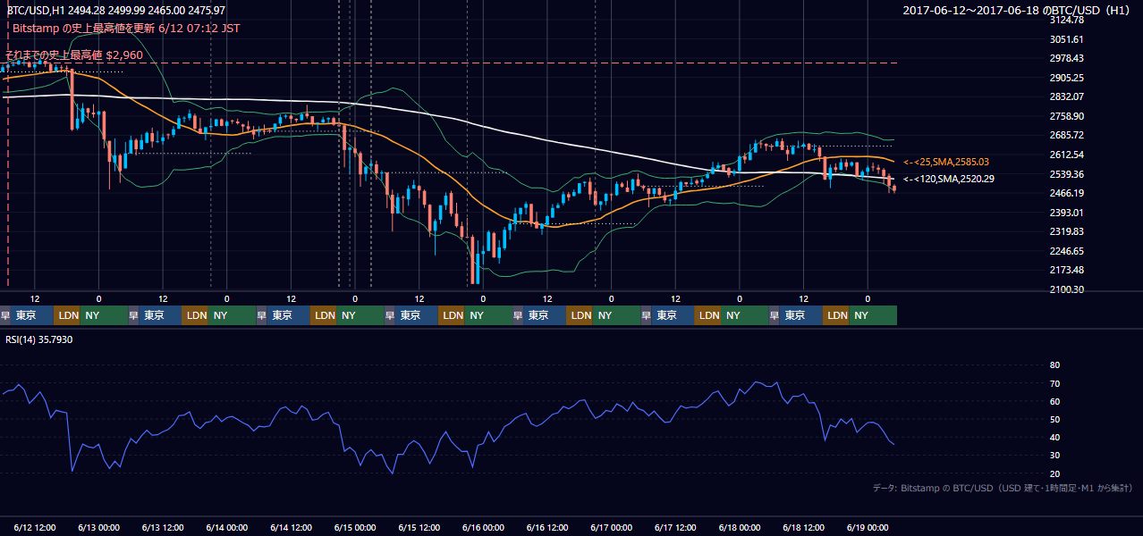Click the RSI 80 level label
The width and height of the screenshot is (1143, 536).
click(x=1054, y=365)
